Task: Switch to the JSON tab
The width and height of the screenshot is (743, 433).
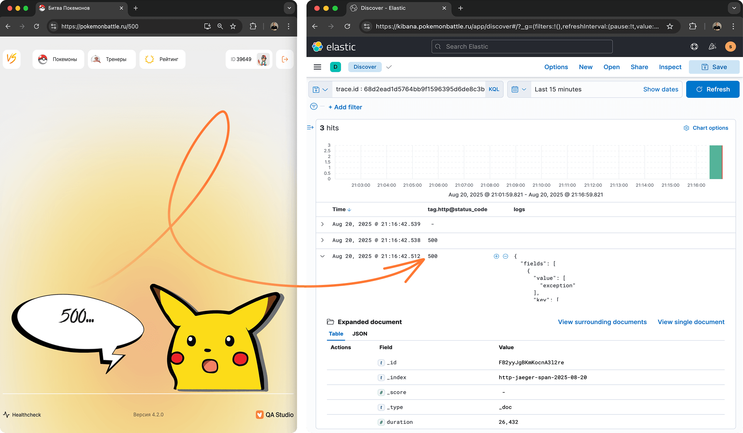Action: (x=360, y=334)
